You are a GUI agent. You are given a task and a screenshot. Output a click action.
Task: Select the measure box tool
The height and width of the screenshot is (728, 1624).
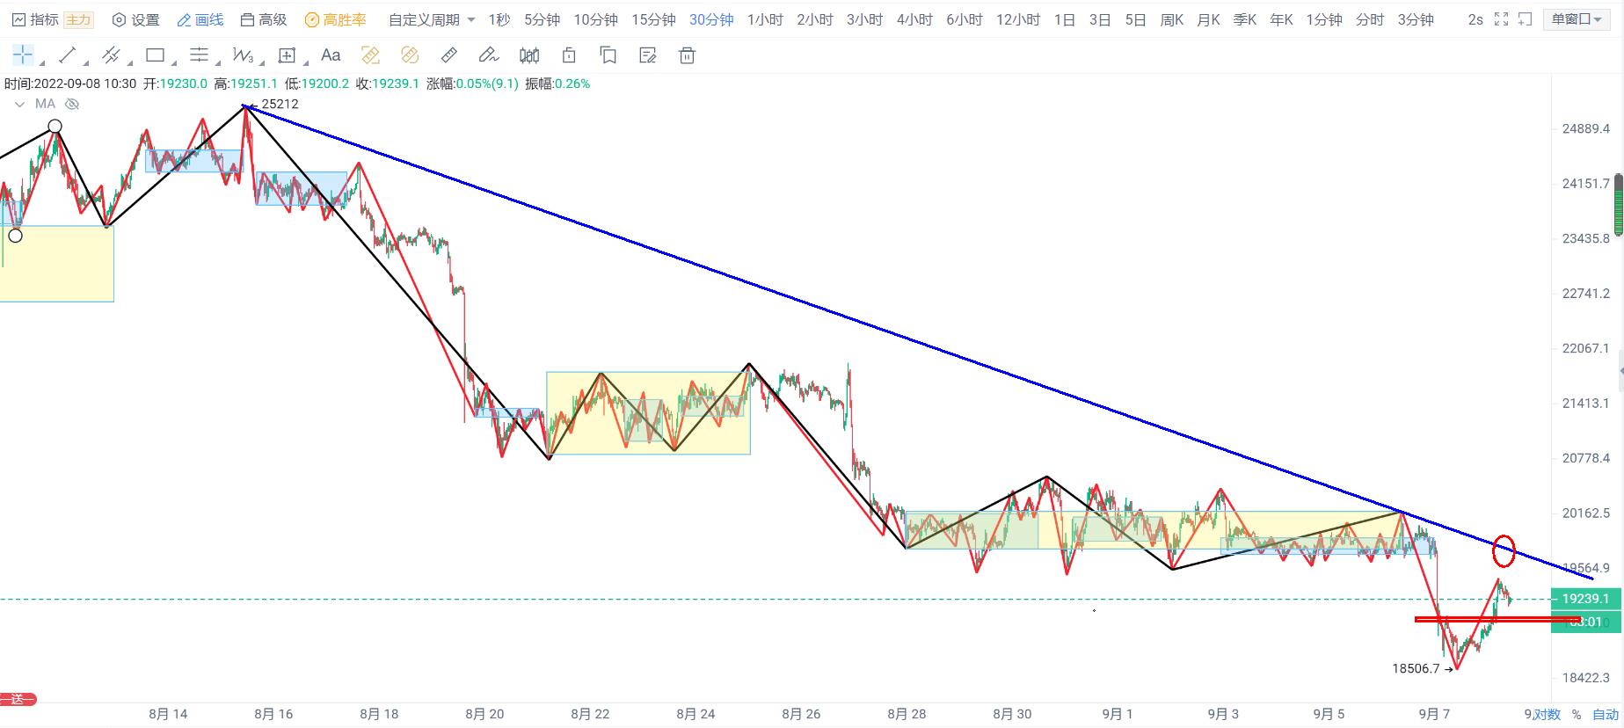287,55
